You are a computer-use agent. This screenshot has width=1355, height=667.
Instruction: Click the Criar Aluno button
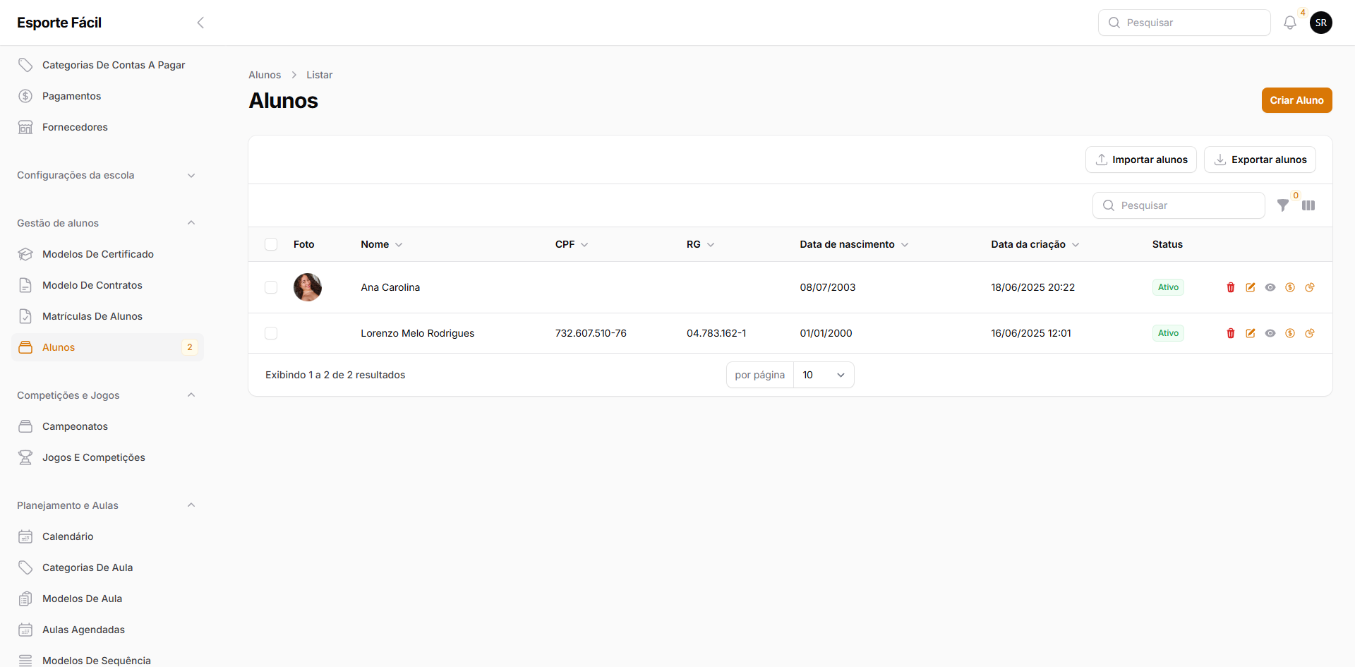click(x=1296, y=100)
